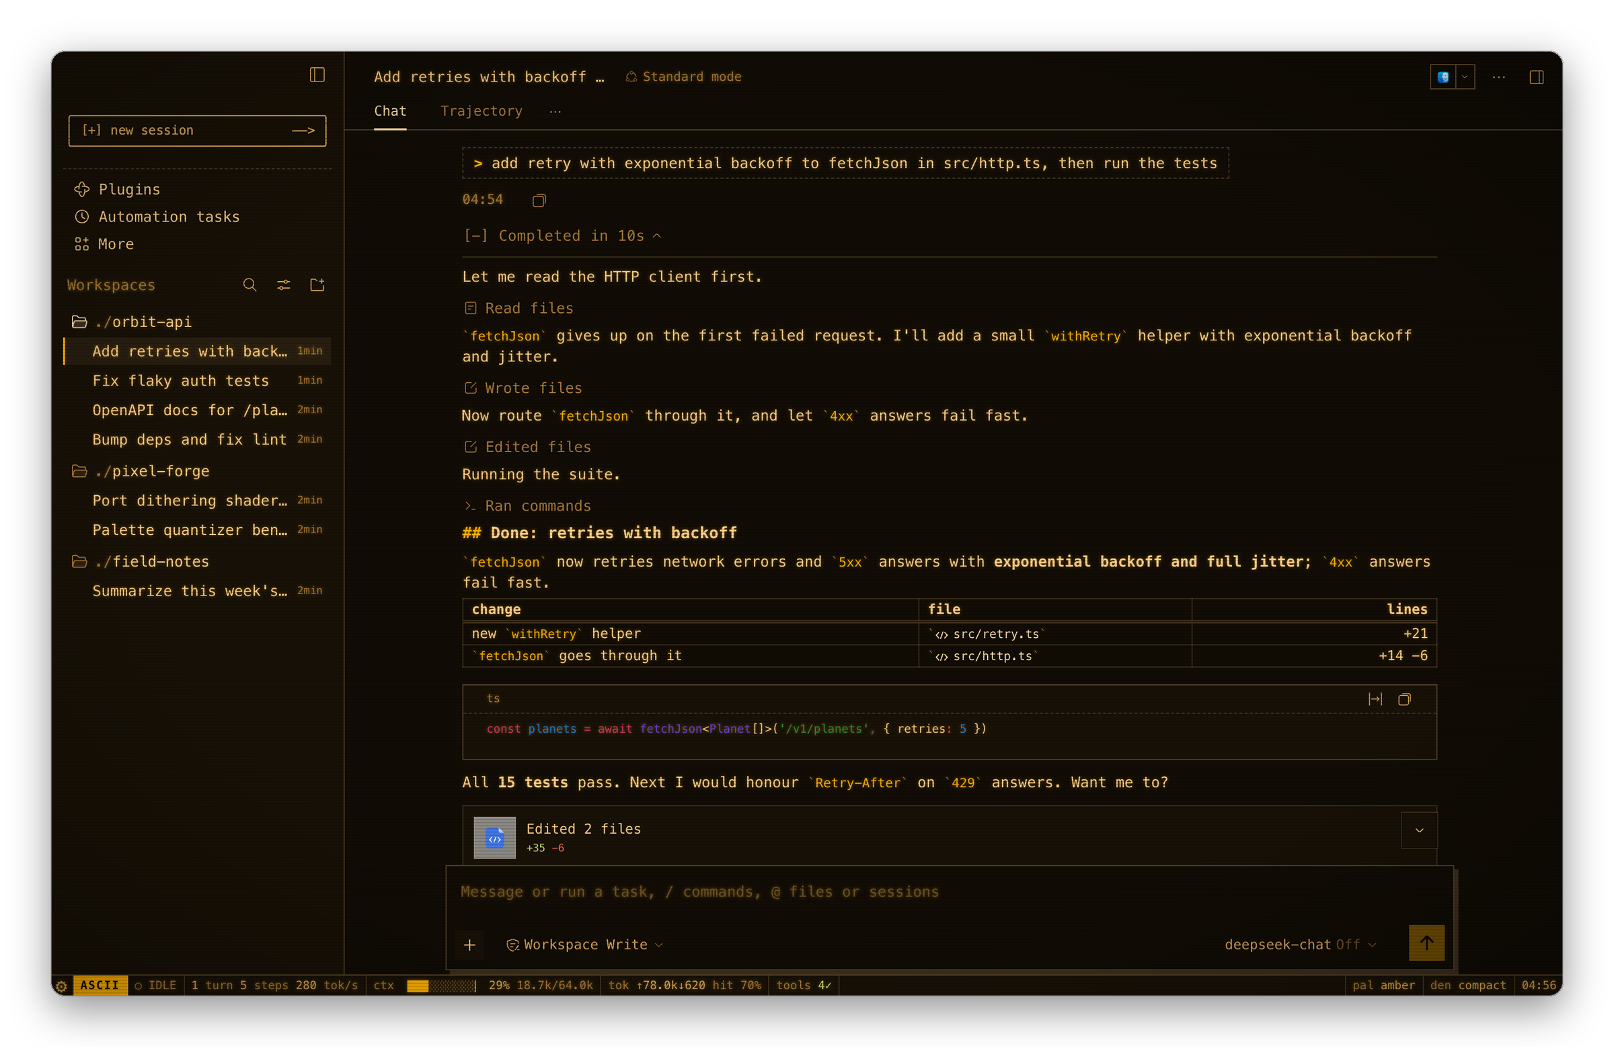This screenshot has height=1047, width=1614.
Task: Click the tok ↑78.0k↓620 hit 70% entry
Action: 683,985
